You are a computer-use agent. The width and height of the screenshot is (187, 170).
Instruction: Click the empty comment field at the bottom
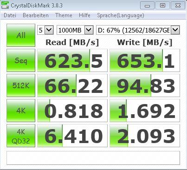point(93,158)
